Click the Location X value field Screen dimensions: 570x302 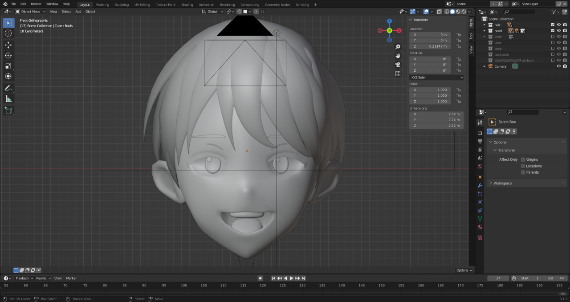pyautogui.click(x=430, y=35)
